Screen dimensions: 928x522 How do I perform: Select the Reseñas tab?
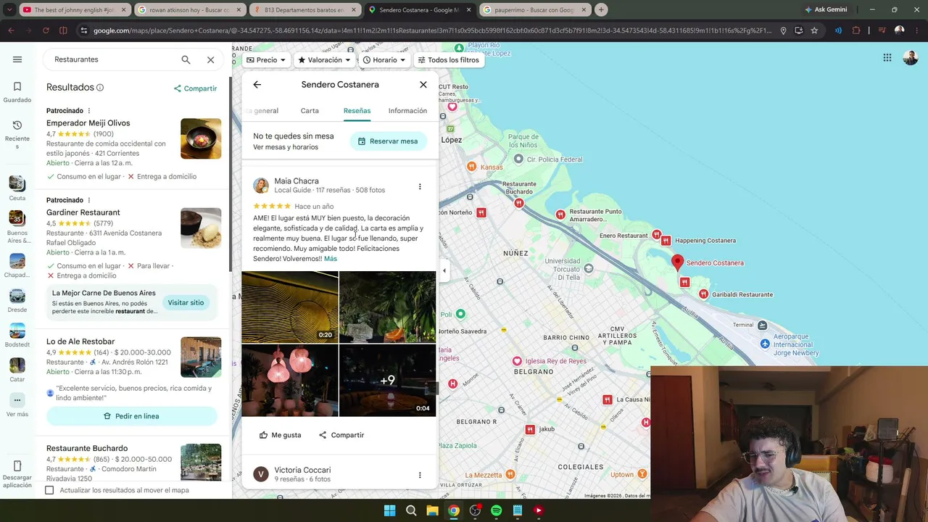[x=357, y=111]
